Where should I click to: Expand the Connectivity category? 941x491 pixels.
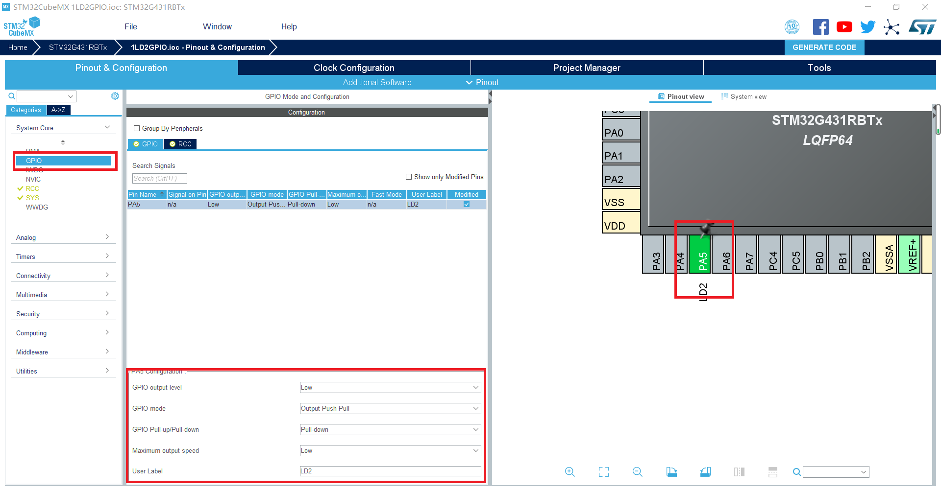[63, 276]
